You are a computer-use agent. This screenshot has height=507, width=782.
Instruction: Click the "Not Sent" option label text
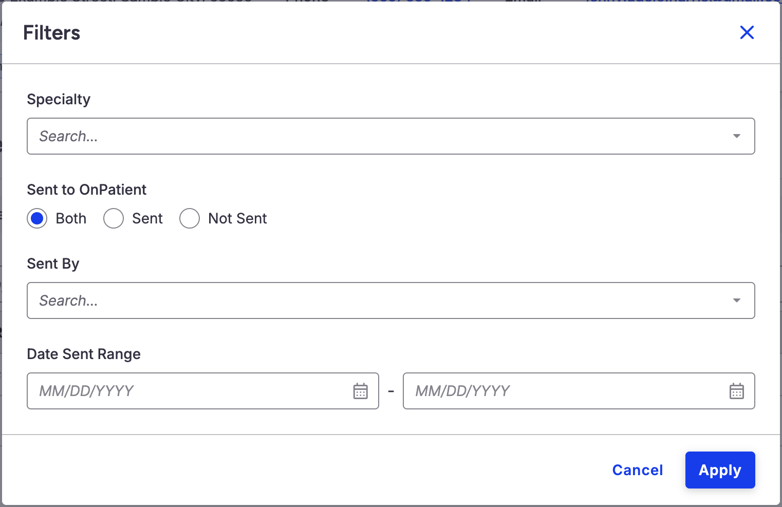coord(237,218)
